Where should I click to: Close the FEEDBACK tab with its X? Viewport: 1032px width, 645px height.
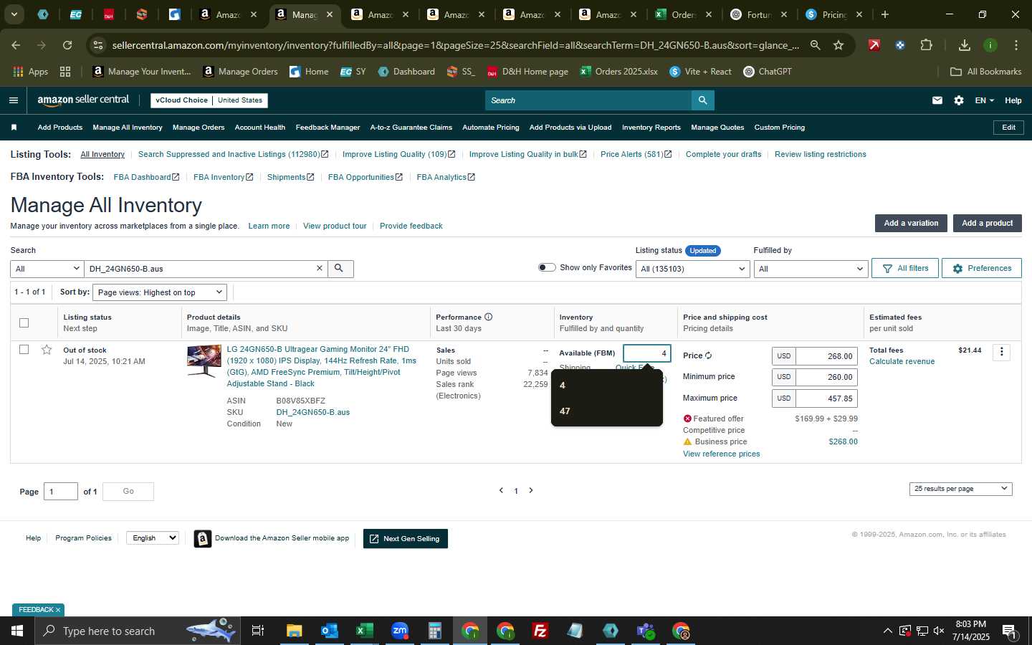click(x=58, y=610)
